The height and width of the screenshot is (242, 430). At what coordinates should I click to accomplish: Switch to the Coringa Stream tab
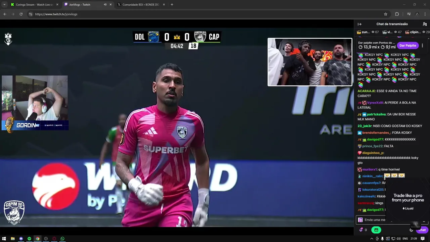coord(35,5)
